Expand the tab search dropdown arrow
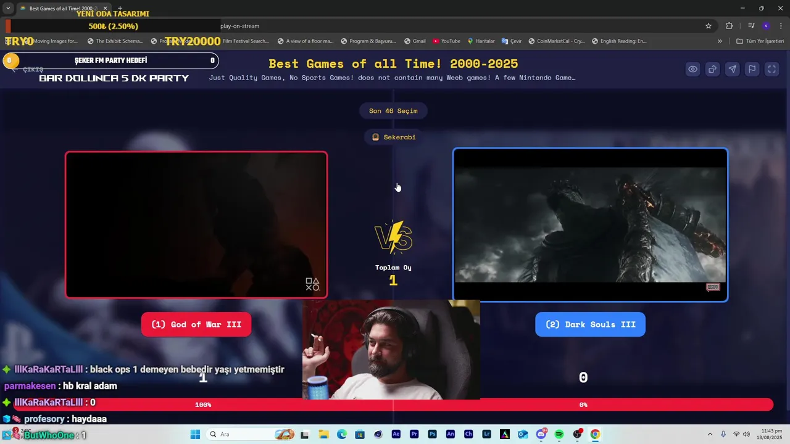790x444 pixels. (x=8, y=9)
